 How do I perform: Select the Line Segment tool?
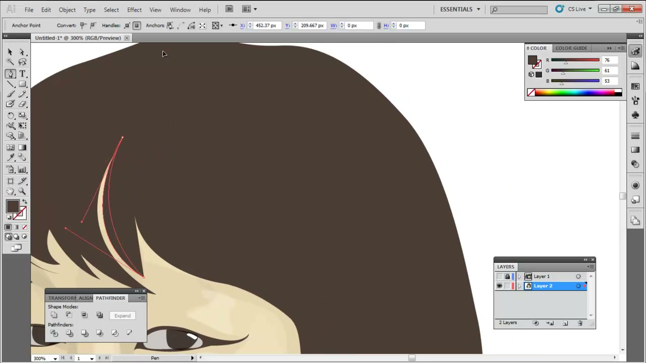coord(10,84)
